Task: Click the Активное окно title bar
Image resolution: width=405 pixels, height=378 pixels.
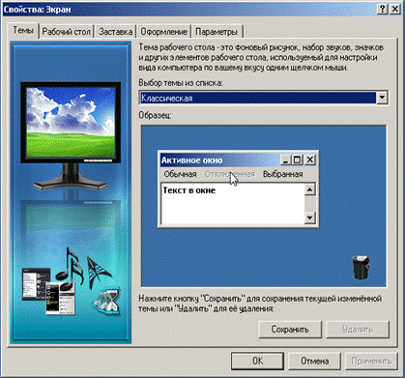Action: coord(238,160)
